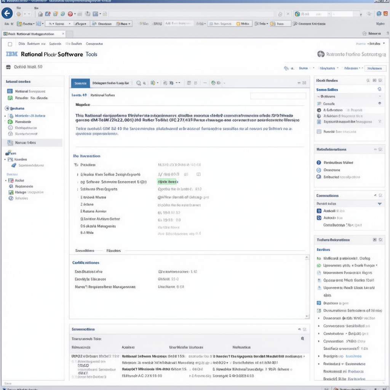Click the Autouls blue square icon
This screenshot has width=390, height=390.
tap(319, 218)
